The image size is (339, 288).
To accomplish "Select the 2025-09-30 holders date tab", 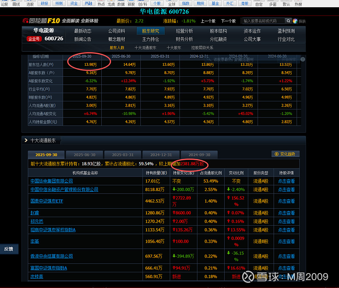I will pyautogui.click(x=46, y=155).
